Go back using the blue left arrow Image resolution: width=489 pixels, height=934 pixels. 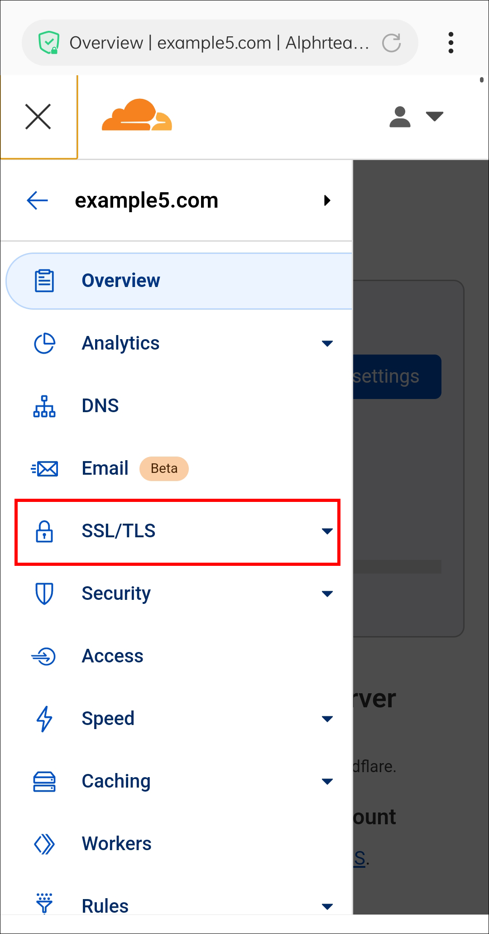tap(38, 200)
